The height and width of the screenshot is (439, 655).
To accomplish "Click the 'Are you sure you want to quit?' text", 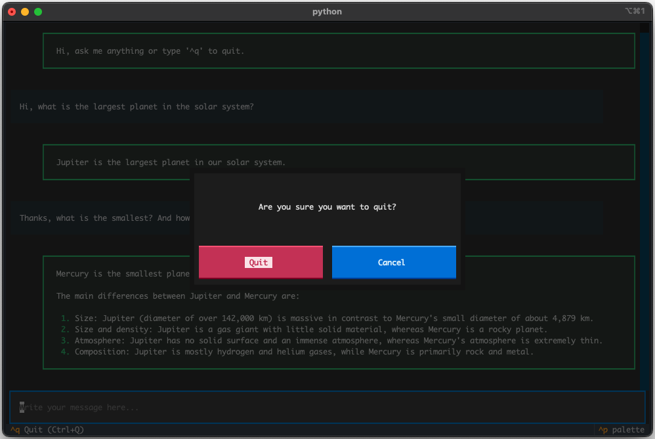I will (x=327, y=207).
